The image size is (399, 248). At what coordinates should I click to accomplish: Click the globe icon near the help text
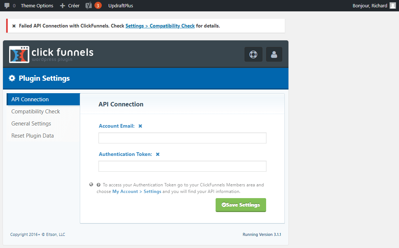91,185
